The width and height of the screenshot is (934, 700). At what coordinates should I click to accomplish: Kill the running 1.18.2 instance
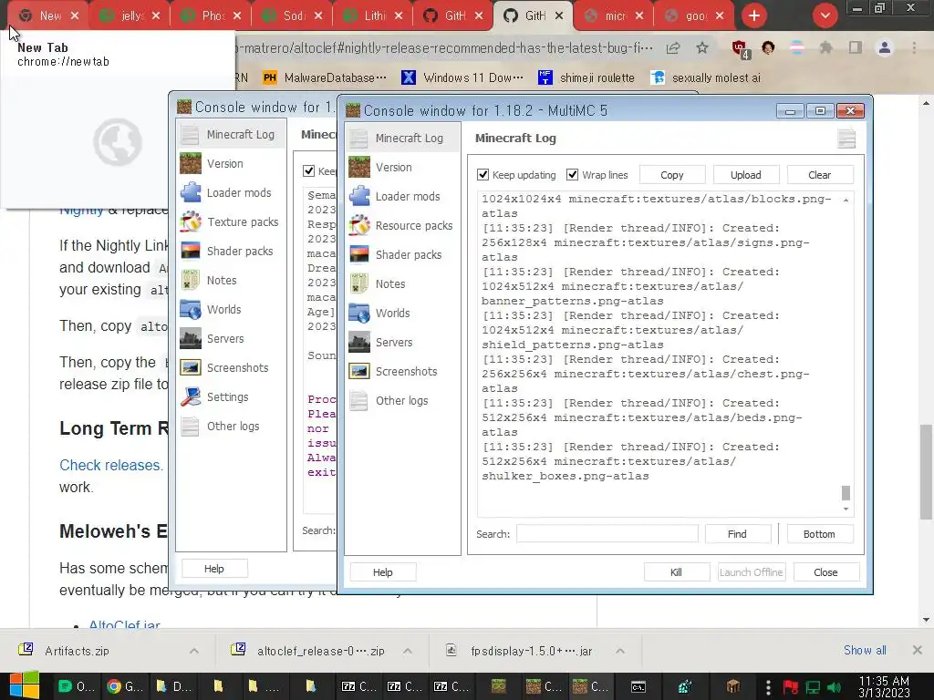click(x=676, y=572)
